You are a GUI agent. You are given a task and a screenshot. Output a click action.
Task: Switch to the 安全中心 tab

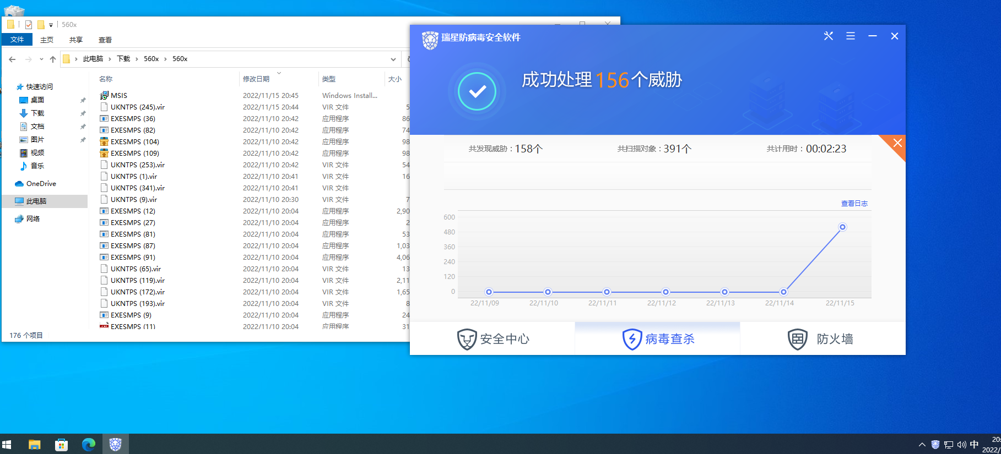[493, 339]
